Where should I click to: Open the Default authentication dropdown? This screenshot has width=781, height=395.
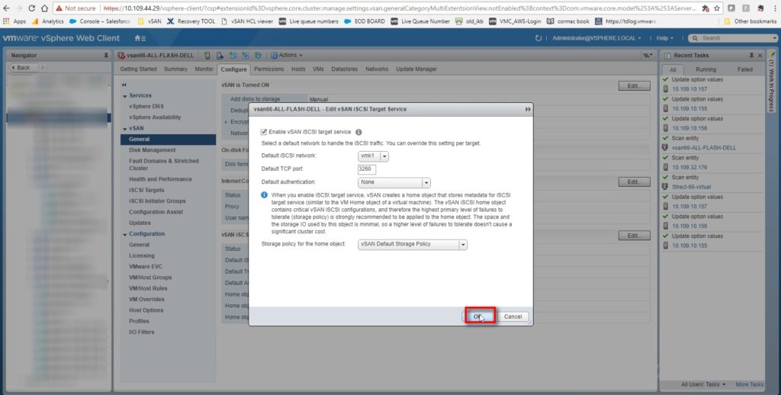pyautogui.click(x=426, y=182)
